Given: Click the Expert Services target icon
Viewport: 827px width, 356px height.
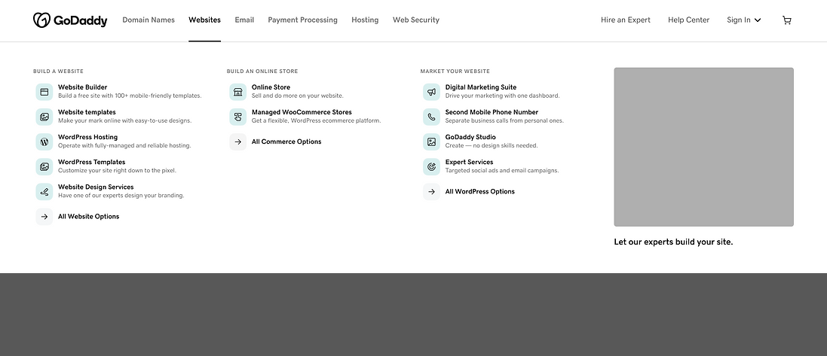Looking at the screenshot, I should [431, 166].
